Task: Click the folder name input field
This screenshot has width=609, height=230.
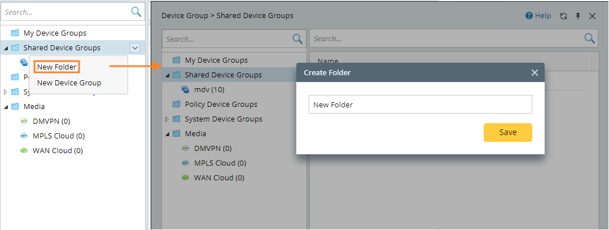Action: pos(420,104)
